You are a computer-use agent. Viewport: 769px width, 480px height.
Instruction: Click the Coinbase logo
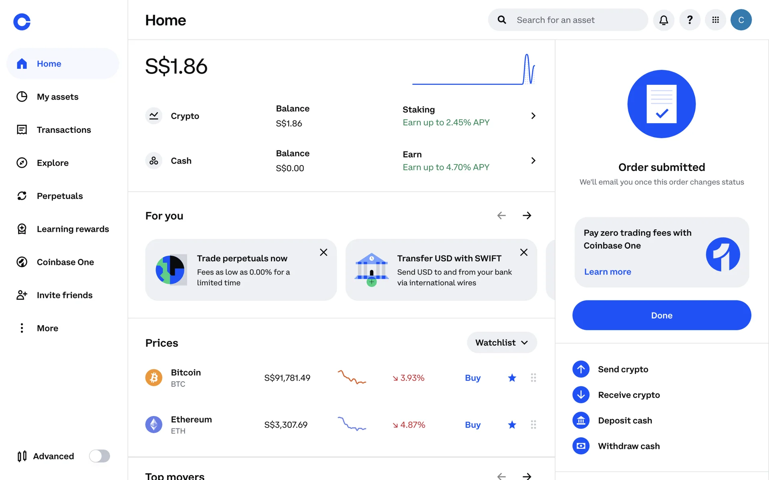coord(22,22)
